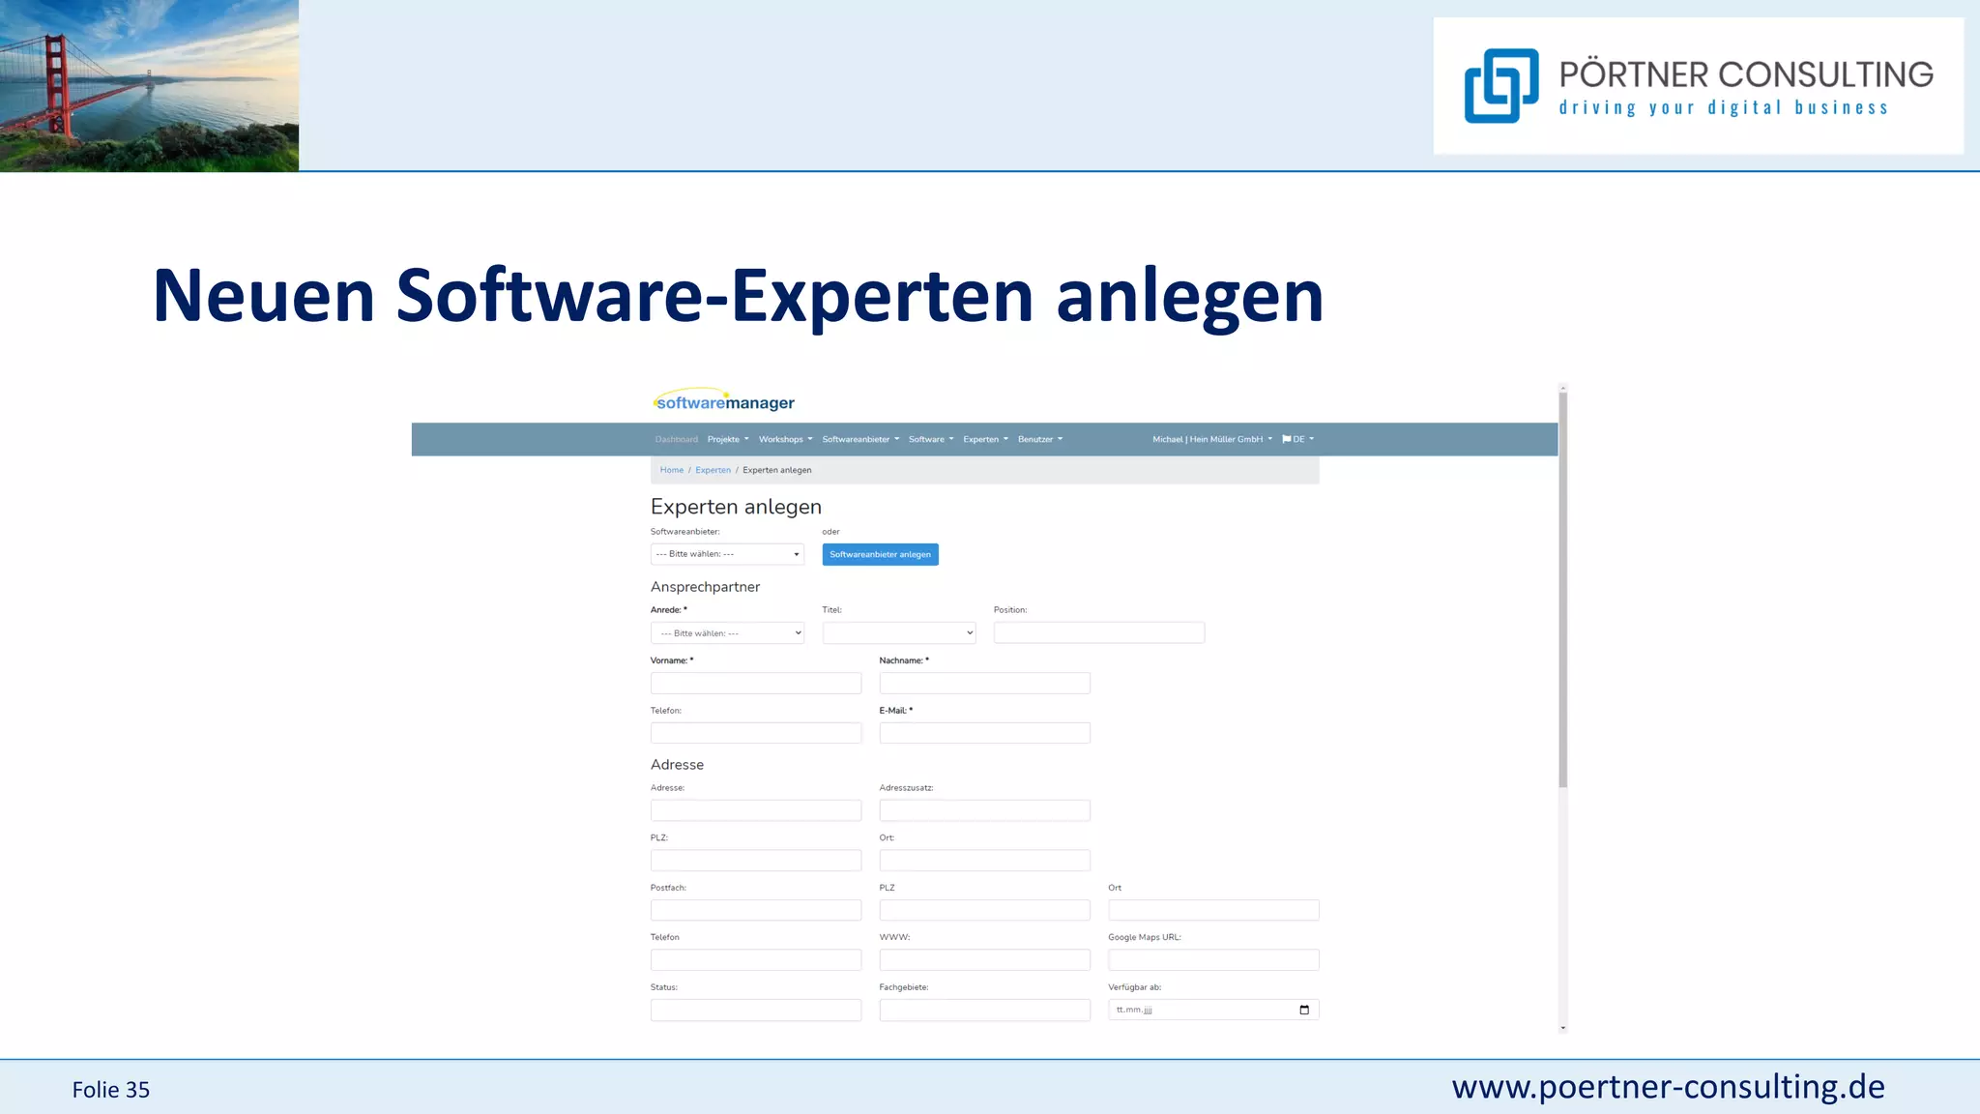Click the Status input field
The image size is (1980, 1114).
click(756, 1010)
